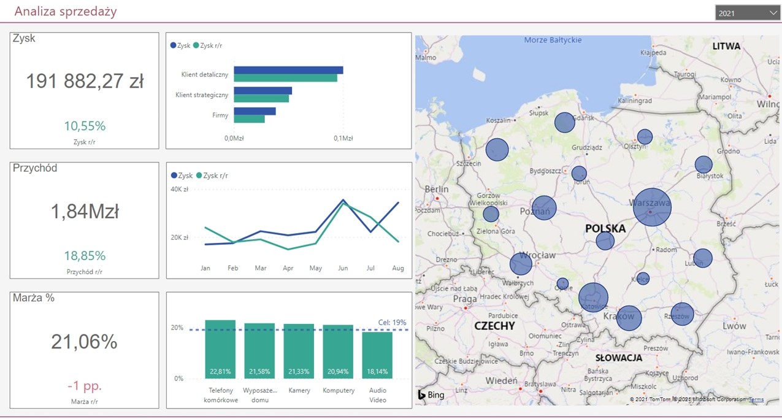This screenshot has width=782, height=419.
Task: Click the 191 882,27 zł Zysk card
Action: (x=85, y=82)
